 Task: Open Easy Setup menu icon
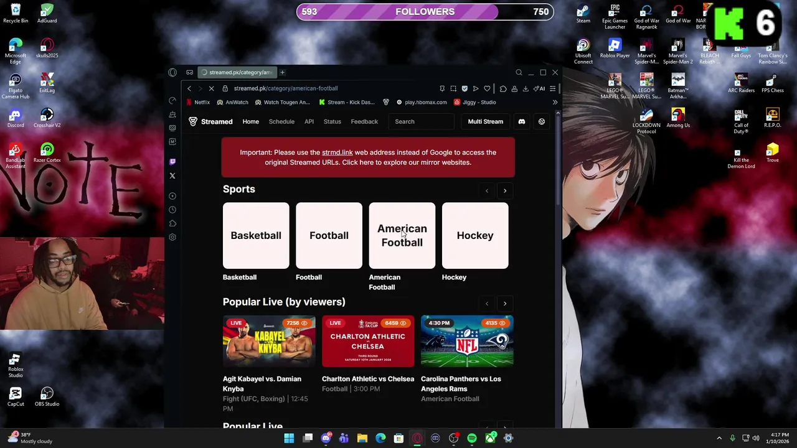552,88
